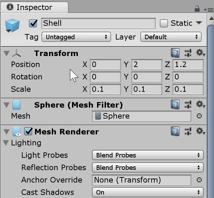The width and height of the screenshot is (214, 198).
Task: Open Mesh Filter gear settings menu
Action: 200,104
